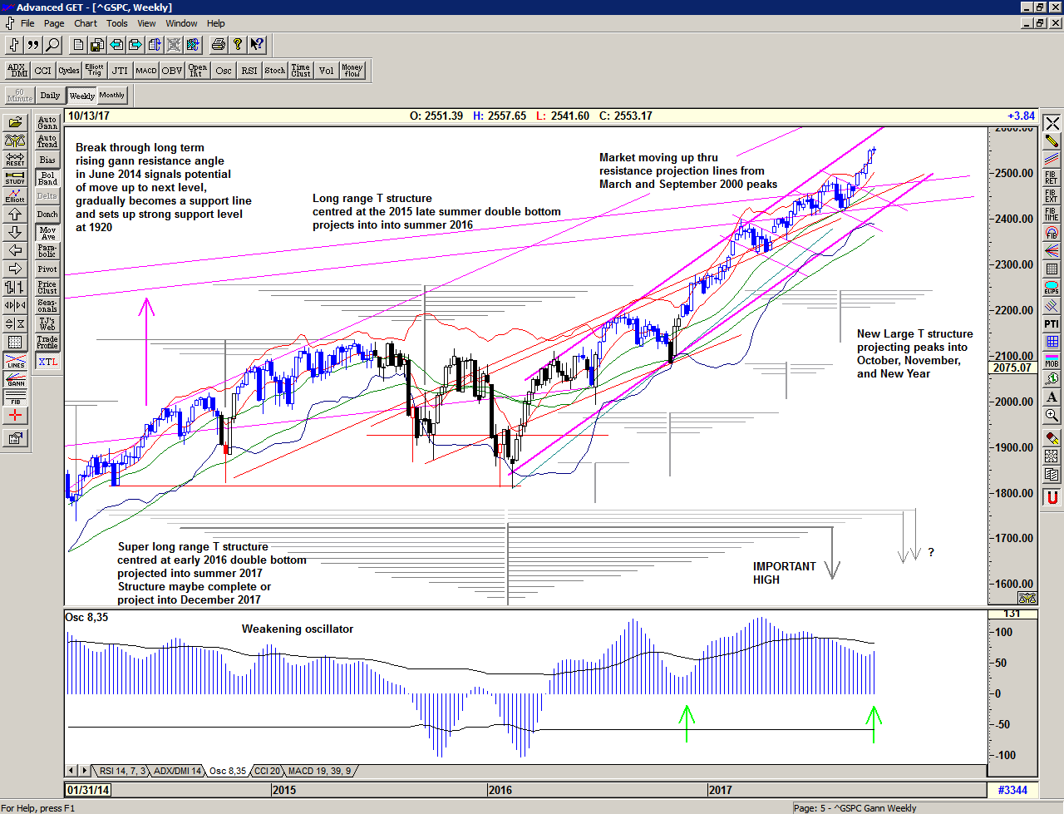This screenshot has height=814, width=1064.
Task: Click the PTI tool icon
Action: point(1052,323)
